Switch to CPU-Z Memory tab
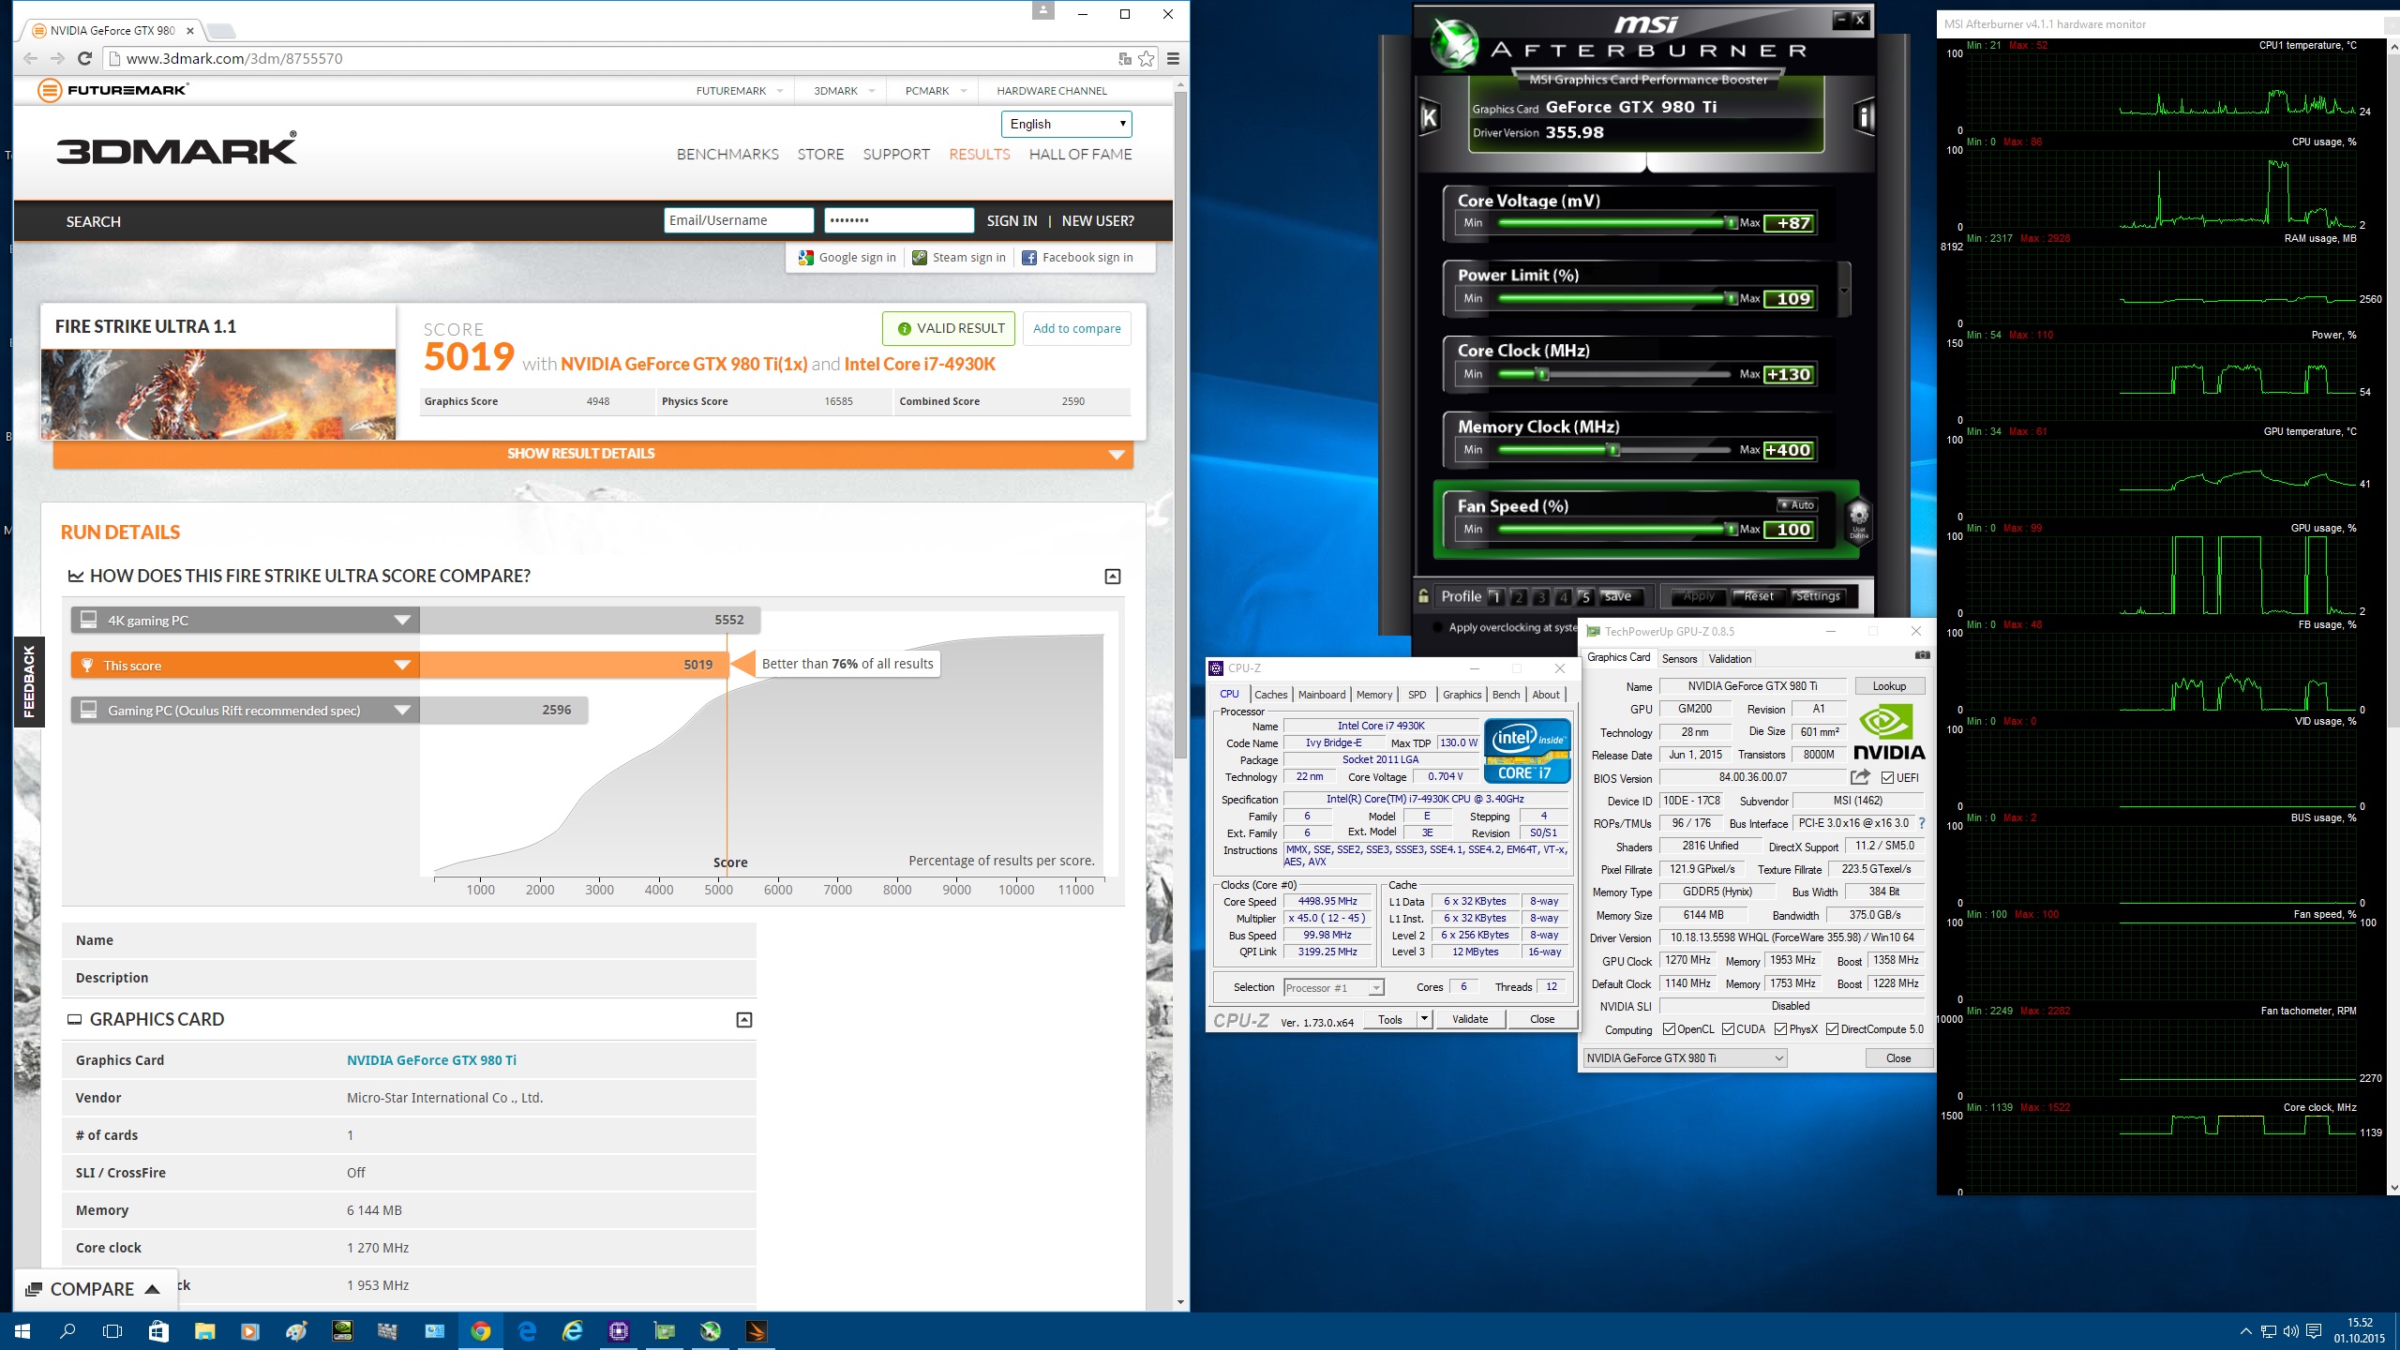Image resolution: width=2400 pixels, height=1350 pixels. click(x=1373, y=695)
